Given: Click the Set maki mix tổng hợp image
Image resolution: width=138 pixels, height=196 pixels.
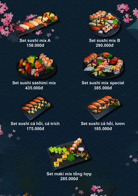Looking at the screenshot, I should [x=69, y=154].
